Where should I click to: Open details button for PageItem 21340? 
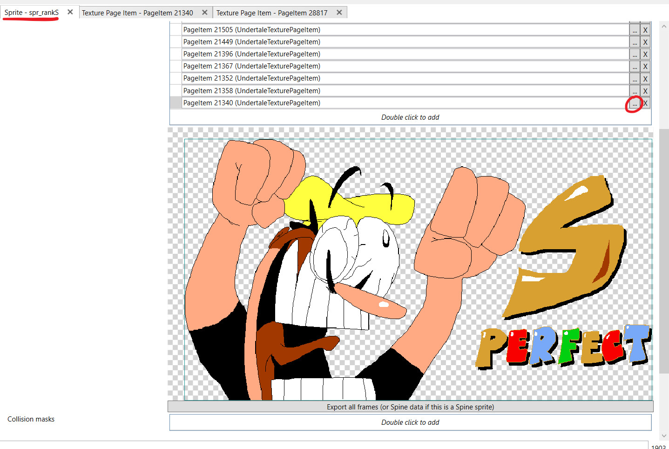tap(635, 103)
